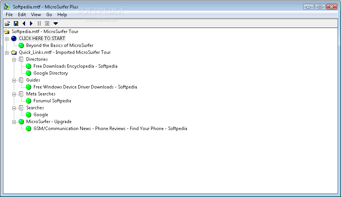Screen dimensions: 341x197
Task: Collapse the Searches branch
Action: click(x=14, y=108)
